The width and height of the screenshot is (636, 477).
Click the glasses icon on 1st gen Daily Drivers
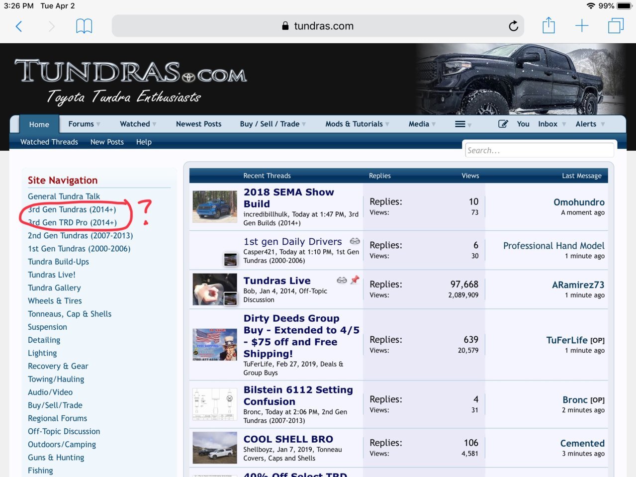pyautogui.click(x=355, y=241)
